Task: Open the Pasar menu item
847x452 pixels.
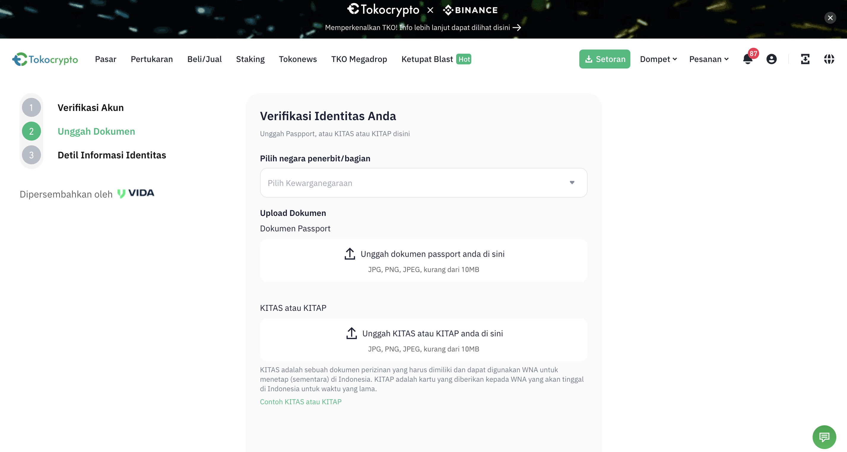Action: (106, 59)
